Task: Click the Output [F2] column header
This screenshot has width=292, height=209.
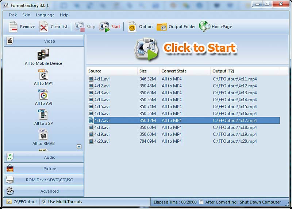Action: click(x=245, y=71)
